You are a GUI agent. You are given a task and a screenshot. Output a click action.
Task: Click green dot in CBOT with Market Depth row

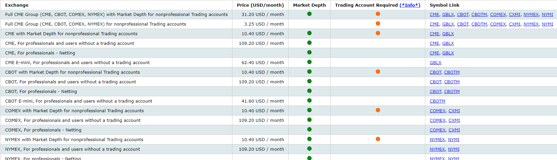(x=309, y=72)
